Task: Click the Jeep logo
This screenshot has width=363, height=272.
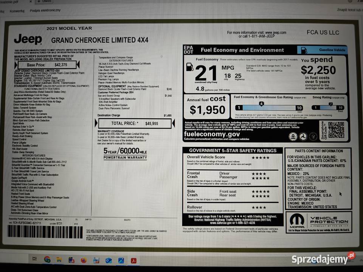Action: [x=28, y=39]
